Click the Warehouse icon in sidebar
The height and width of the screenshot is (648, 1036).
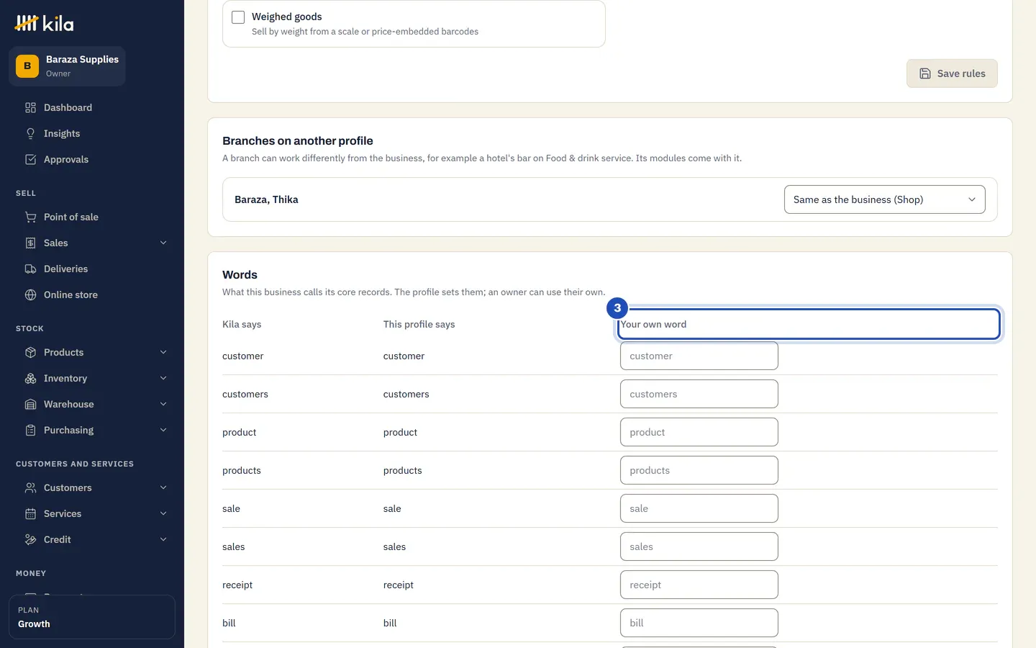point(30,404)
